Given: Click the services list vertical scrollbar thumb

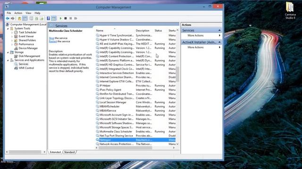Looking at the screenshot, I should [x=177, y=74].
